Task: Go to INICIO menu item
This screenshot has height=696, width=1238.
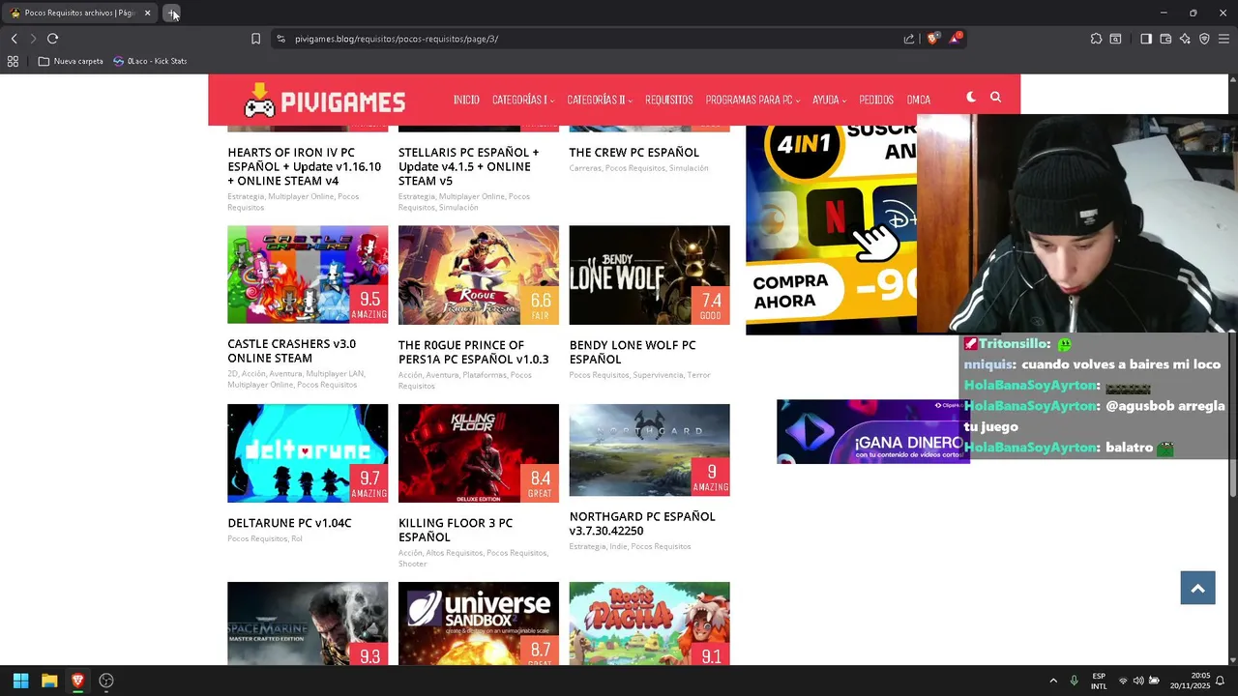Action: pos(466,100)
